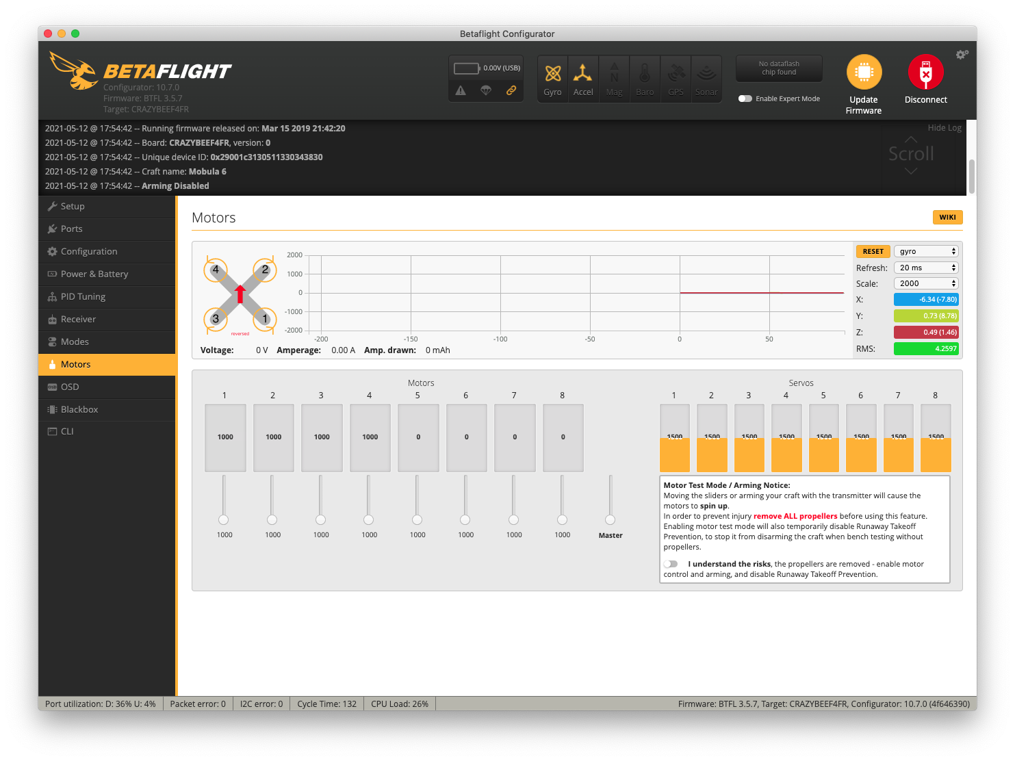Click the red Z axis gyro value

click(926, 332)
